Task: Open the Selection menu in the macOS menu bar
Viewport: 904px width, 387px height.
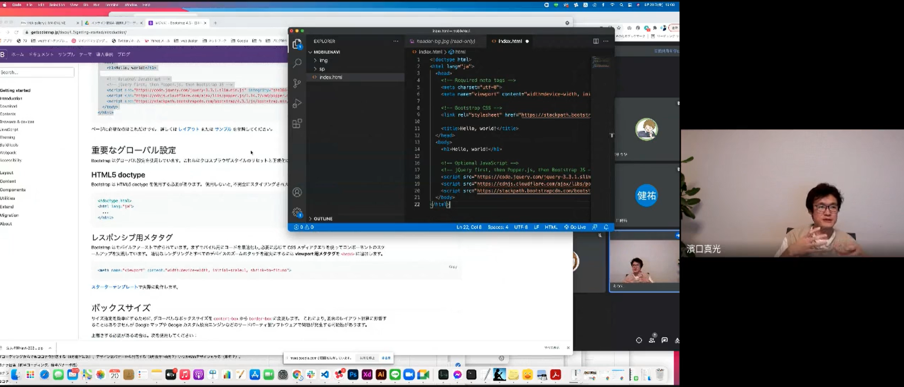Action: pyautogui.click(x=57, y=5)
